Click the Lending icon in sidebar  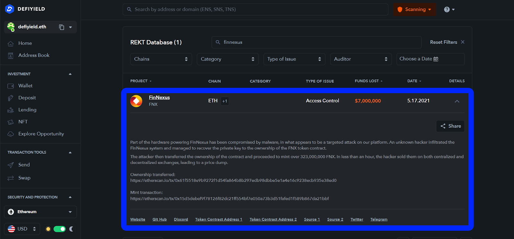pyautogui.click(x=11, y=110)
